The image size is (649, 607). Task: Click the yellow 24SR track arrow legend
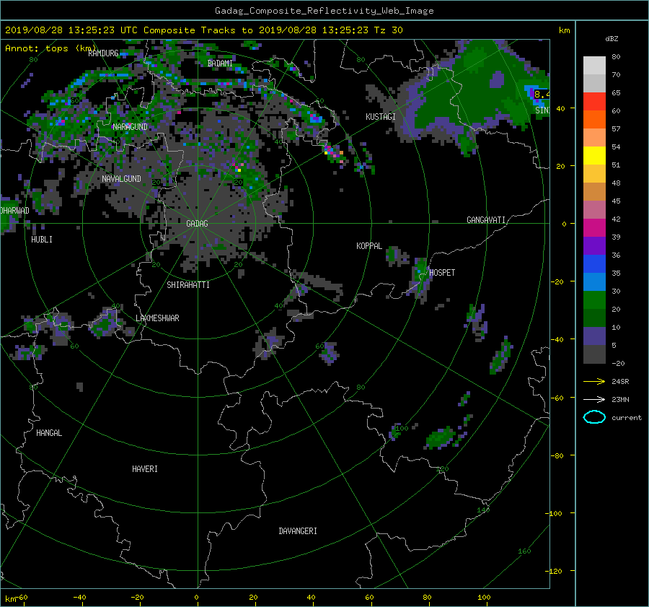(594, 381)
